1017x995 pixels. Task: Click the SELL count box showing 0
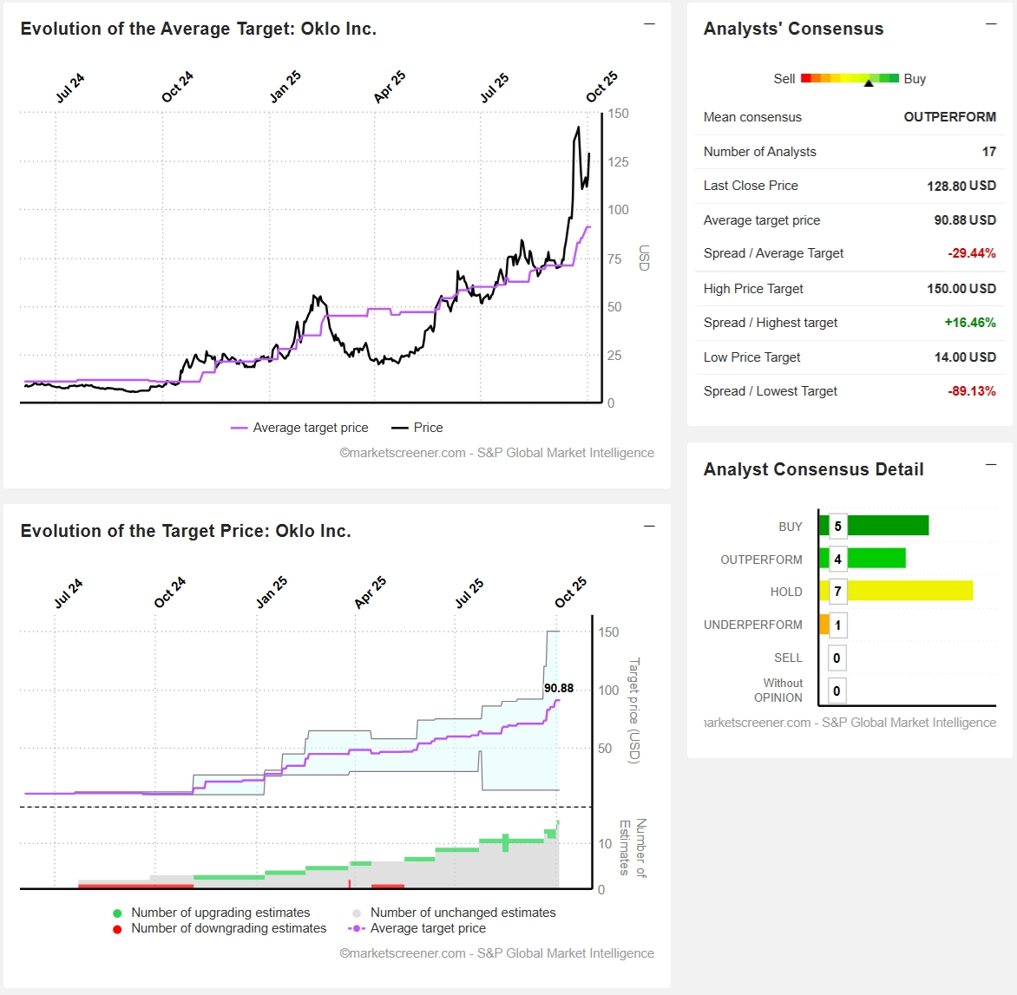(837, 658)
